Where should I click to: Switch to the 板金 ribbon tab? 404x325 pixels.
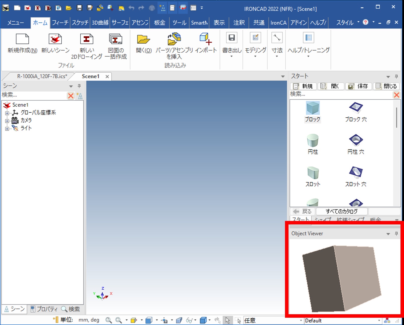pos(160,23)
